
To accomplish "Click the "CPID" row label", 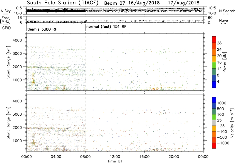I will (x=6, y=28).
